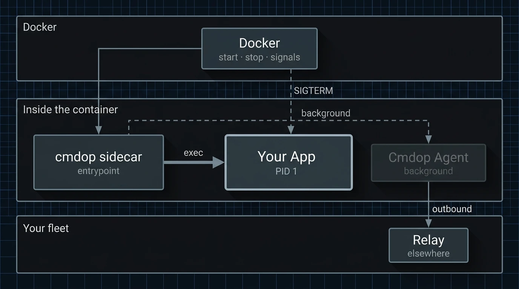Click the Inside the container heading
The image size is (519, 289).
[x=71, y=110]
